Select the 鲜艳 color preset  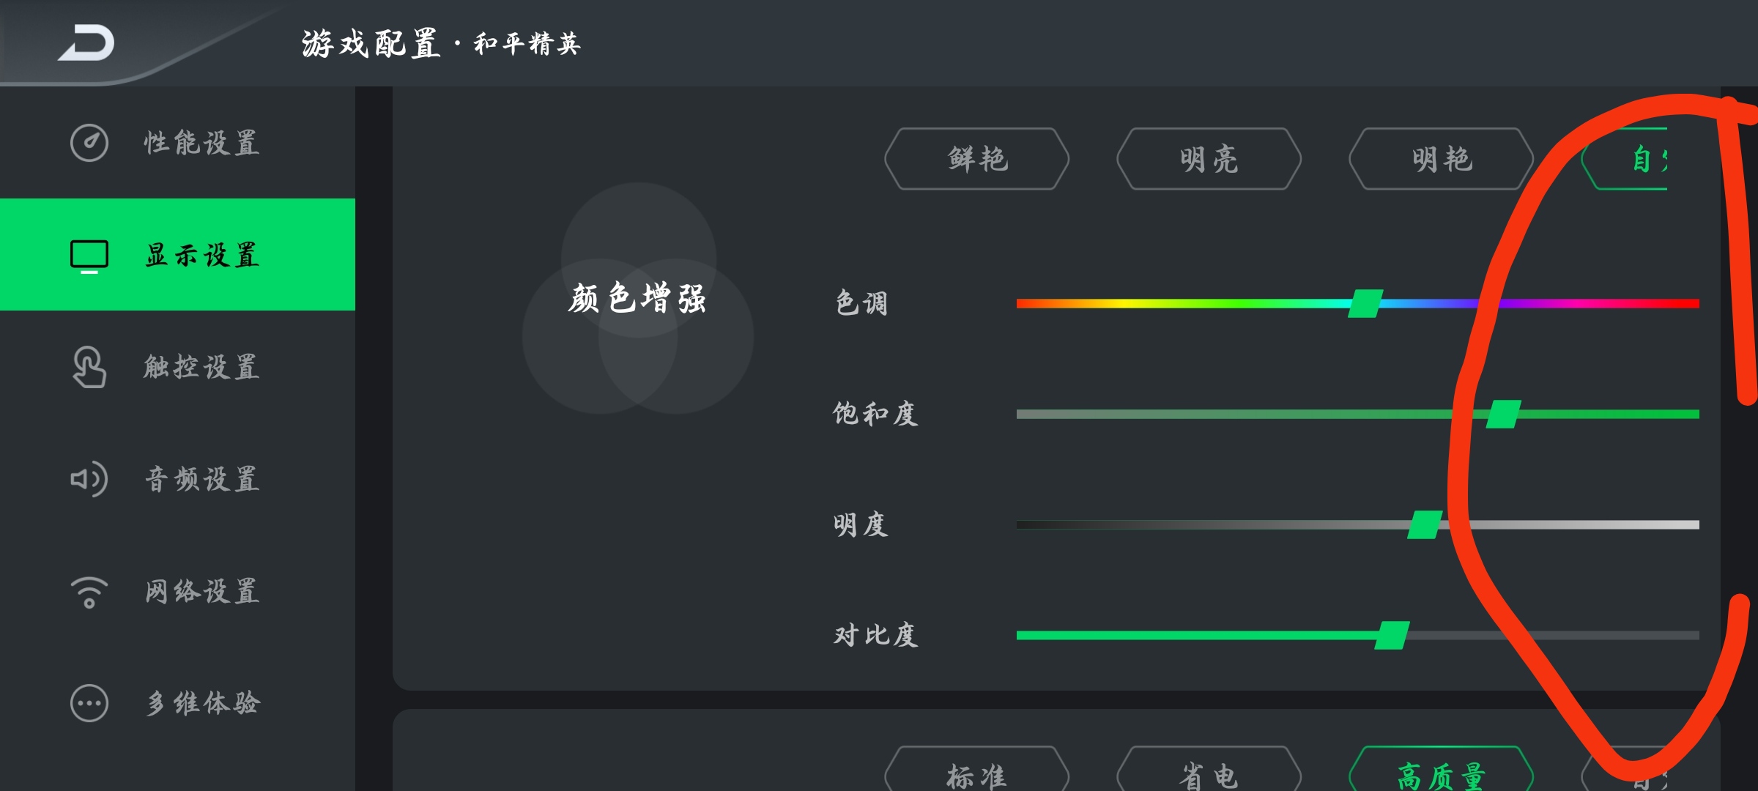977,159
